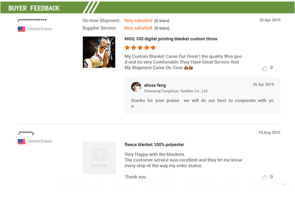Open 'fleece blanket 100% polyester' product link
This screenshot has height=201, width=295.
pos(154,145)
